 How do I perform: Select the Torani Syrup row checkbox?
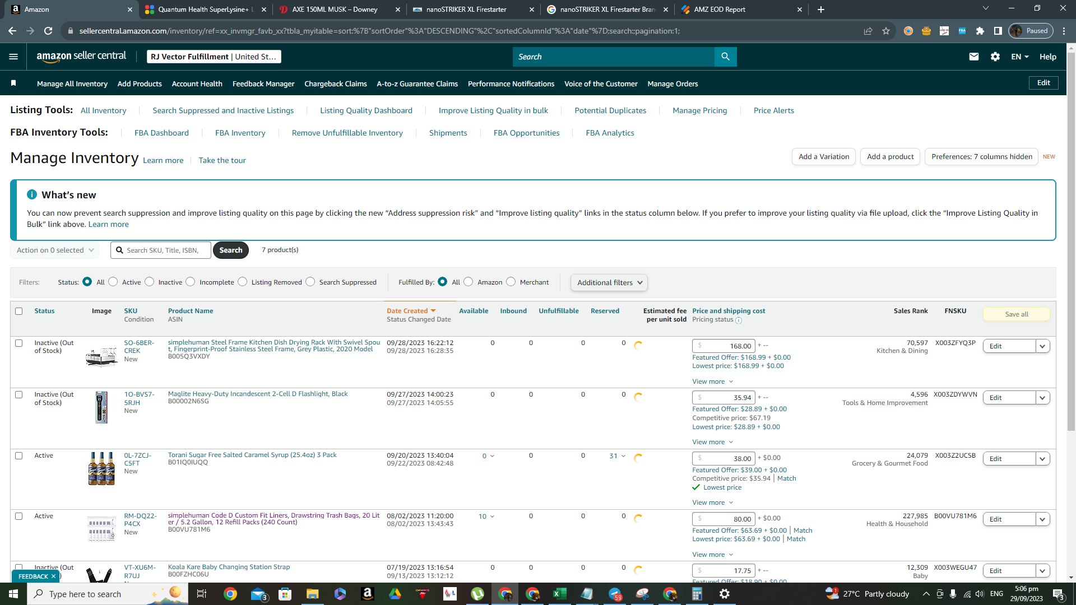click(19, 455)
